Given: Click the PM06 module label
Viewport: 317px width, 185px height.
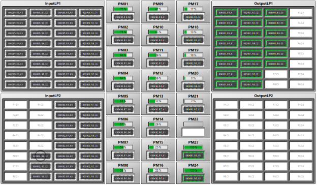Looking at the screenshot, I should [123, 119].
